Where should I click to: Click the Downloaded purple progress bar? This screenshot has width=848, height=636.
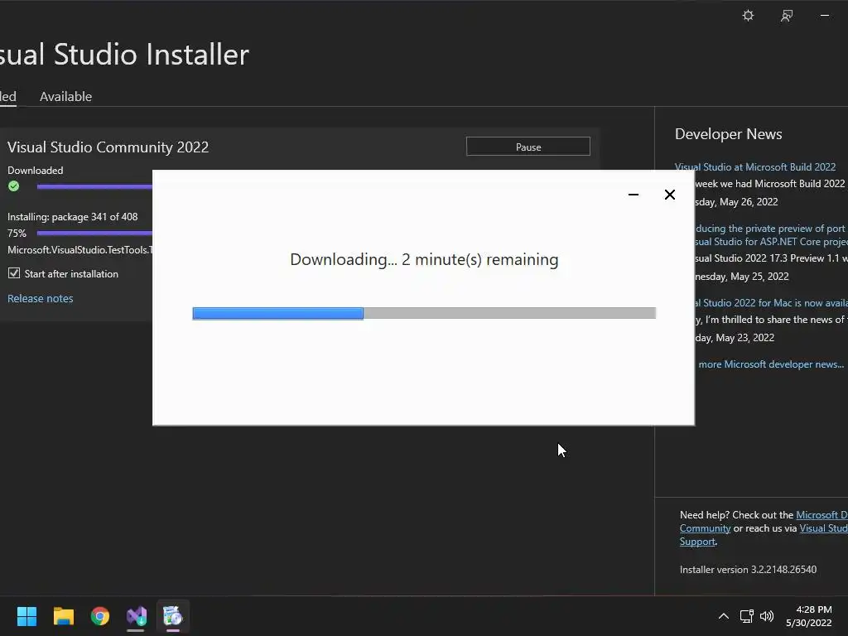click(x=94, y=186)
